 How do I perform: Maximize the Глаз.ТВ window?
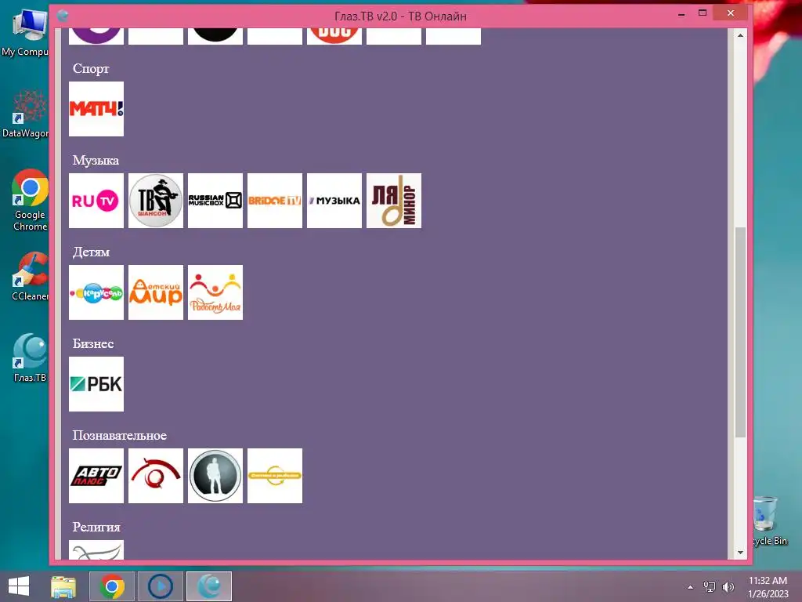tap(703, 14)
